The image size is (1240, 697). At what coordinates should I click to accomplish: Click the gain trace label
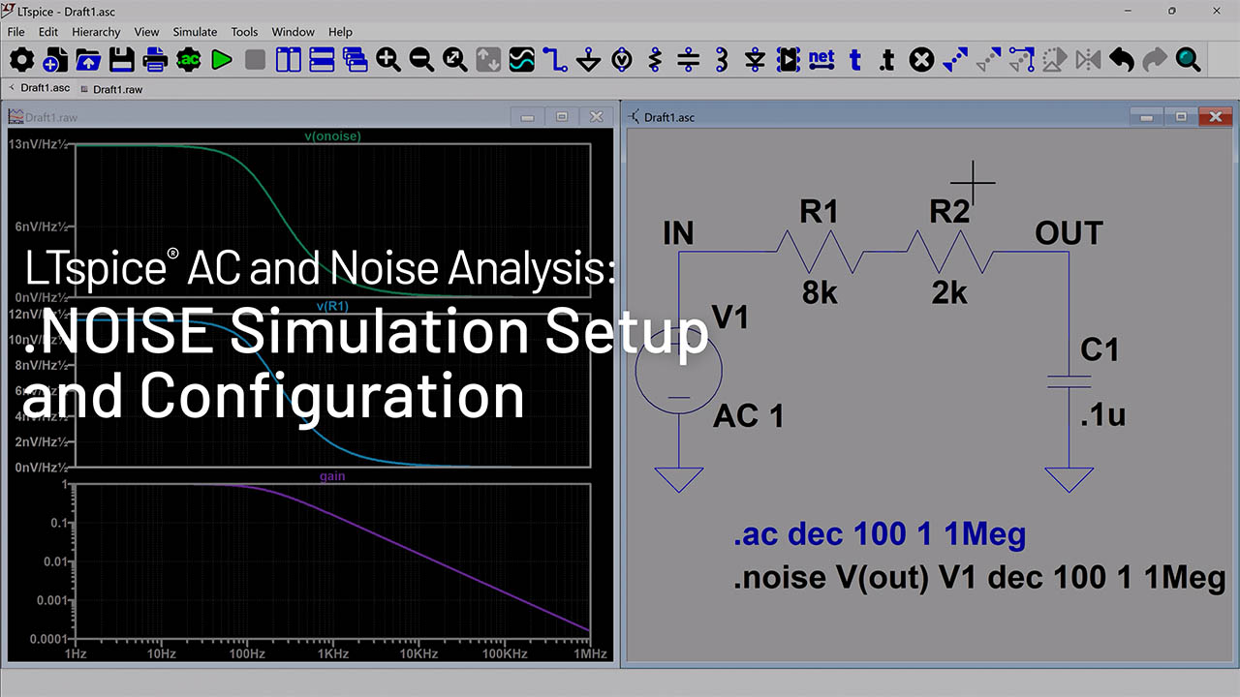(x=332, y=476)
